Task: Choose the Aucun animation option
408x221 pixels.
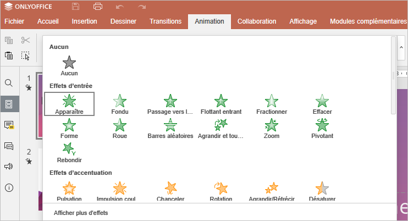Action: click(69, 65)
